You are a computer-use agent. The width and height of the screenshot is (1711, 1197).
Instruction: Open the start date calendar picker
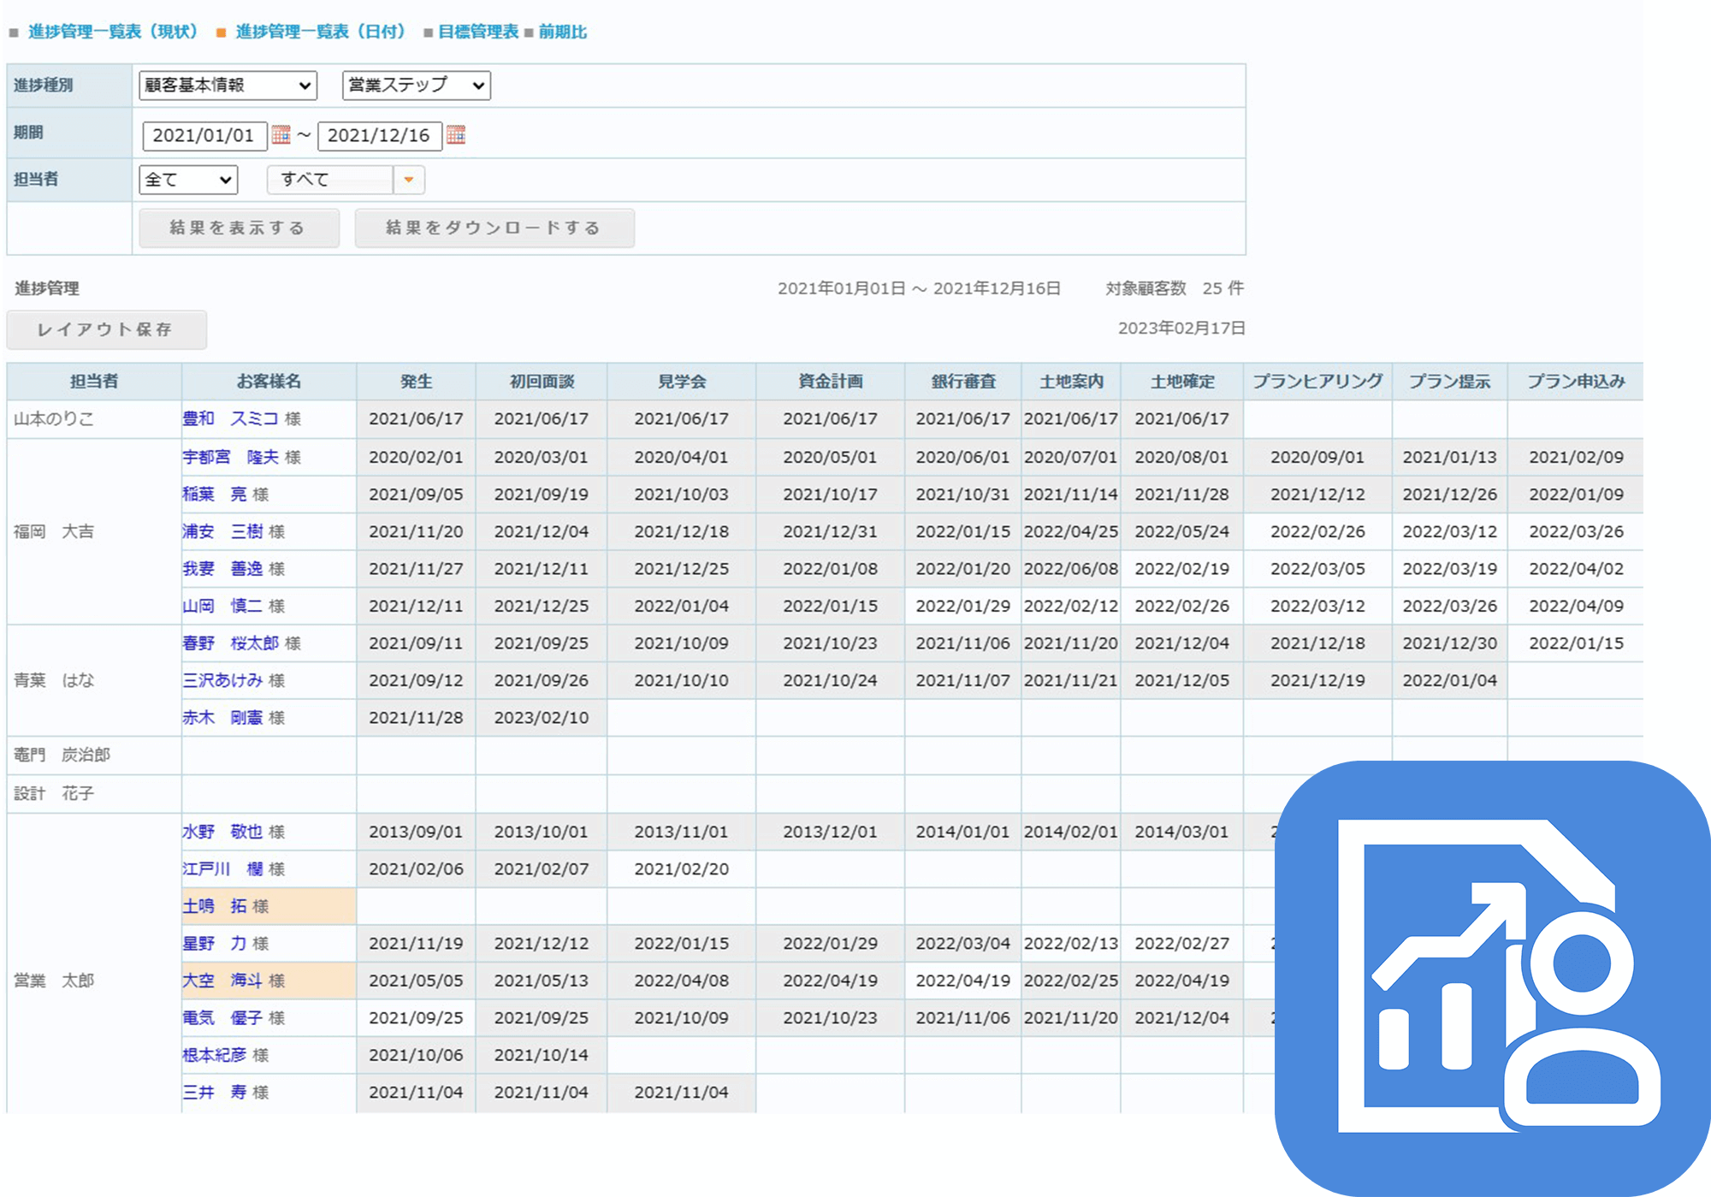click(x=281, y=135)
